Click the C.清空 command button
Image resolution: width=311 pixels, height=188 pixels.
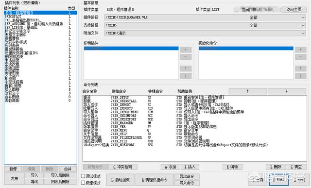[x=296, y=167]
